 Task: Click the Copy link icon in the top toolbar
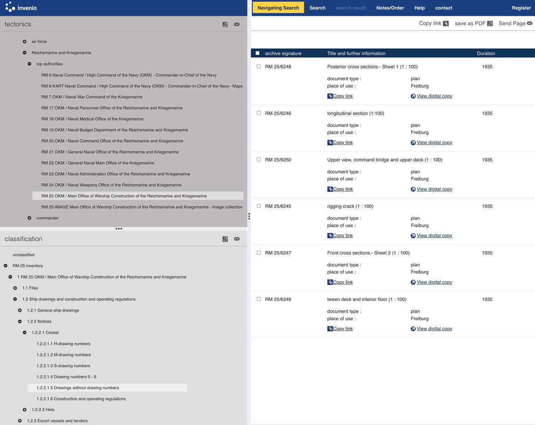tap(446, 23)
